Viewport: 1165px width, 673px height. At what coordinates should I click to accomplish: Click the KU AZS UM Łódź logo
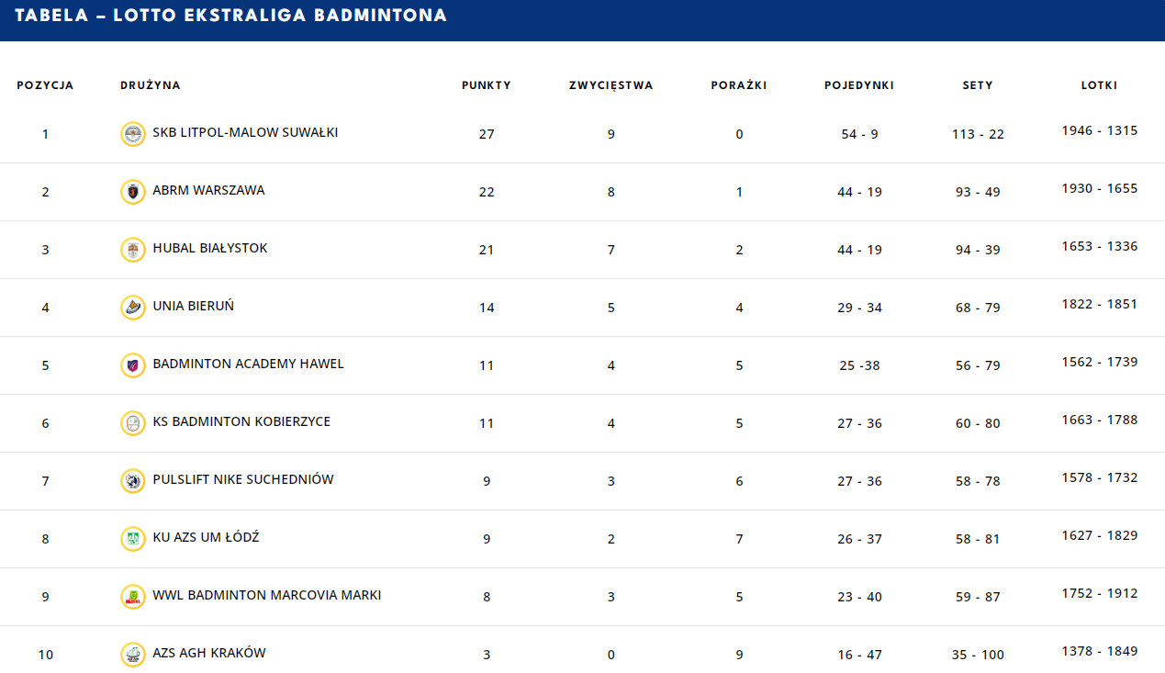pos(133,539)
